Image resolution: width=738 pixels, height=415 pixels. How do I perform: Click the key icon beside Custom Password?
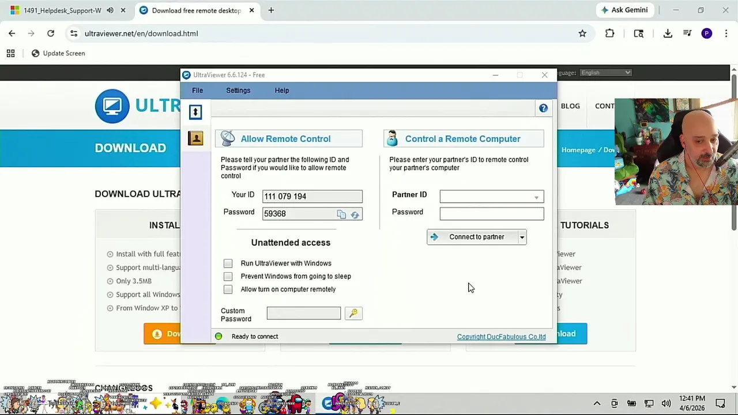point(353,313)
